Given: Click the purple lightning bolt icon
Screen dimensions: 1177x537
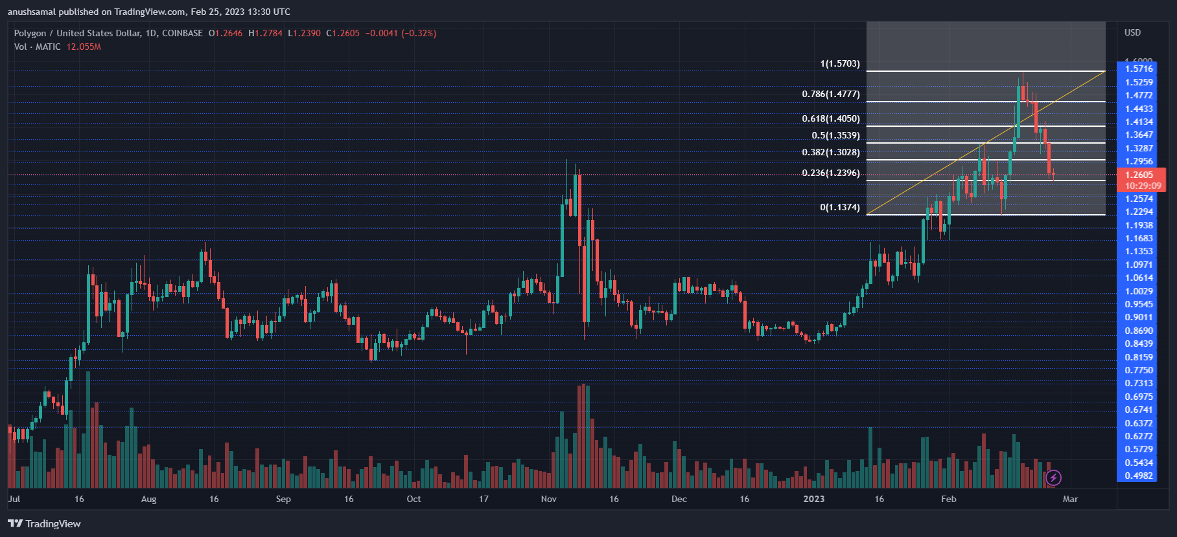Looking at the screenshot, I should (1053, 478).
